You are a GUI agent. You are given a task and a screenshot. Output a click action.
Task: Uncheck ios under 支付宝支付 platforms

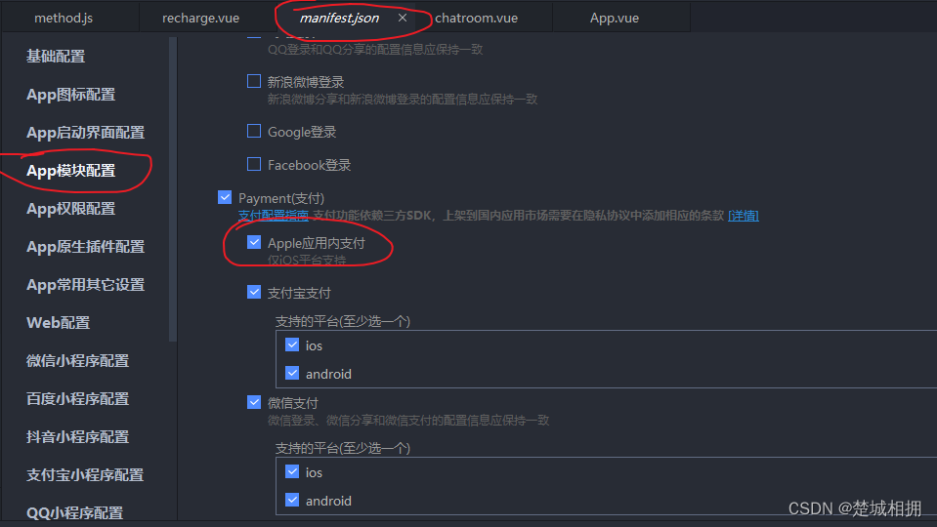click(x=292, y=345)
